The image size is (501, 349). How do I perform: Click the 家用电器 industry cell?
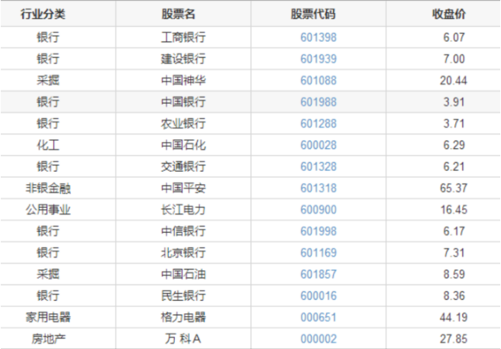pos(48,318)
